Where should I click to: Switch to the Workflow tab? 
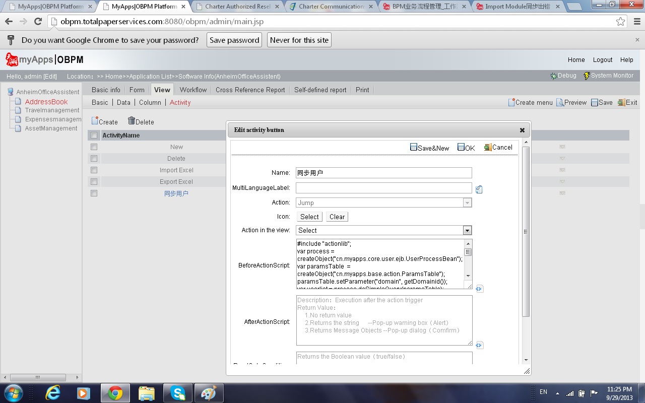pyautogui.click(x=193, y=90)
